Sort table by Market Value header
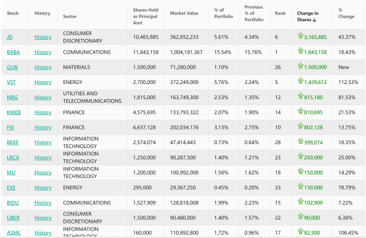366x238 pixels. [184, 13]
